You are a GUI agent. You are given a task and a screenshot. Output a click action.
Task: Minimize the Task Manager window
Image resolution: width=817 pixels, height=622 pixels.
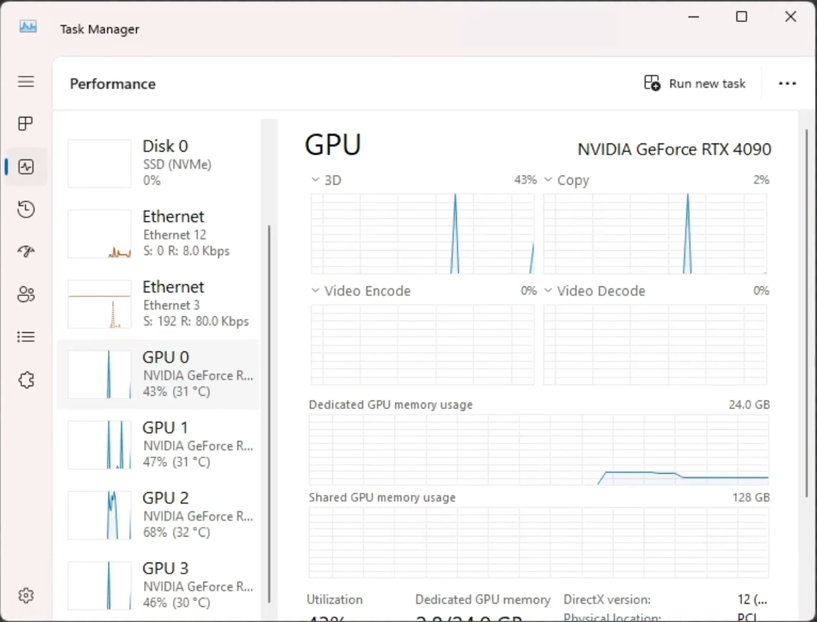pyautogui.click(x=693, y=16)
